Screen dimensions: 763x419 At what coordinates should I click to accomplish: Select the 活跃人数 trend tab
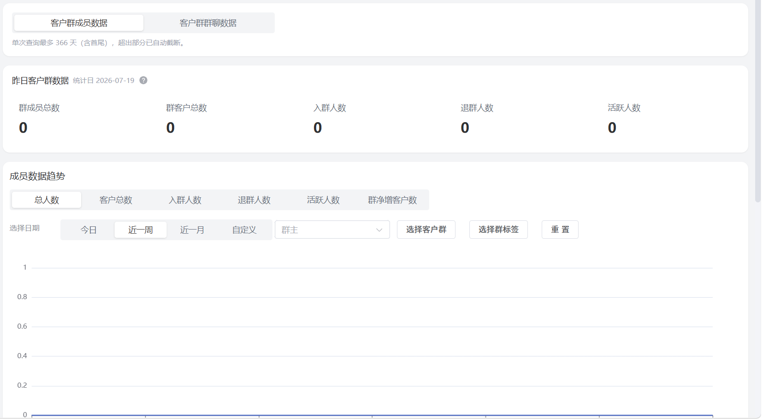point(323,200)
